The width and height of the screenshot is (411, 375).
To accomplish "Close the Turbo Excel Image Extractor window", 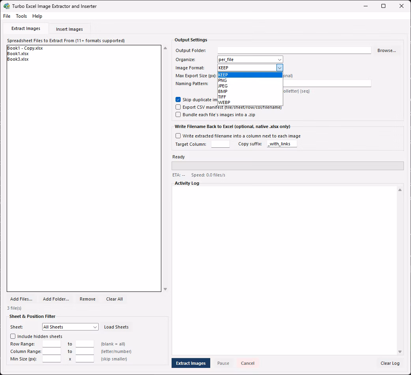I will tap(401, 6).
